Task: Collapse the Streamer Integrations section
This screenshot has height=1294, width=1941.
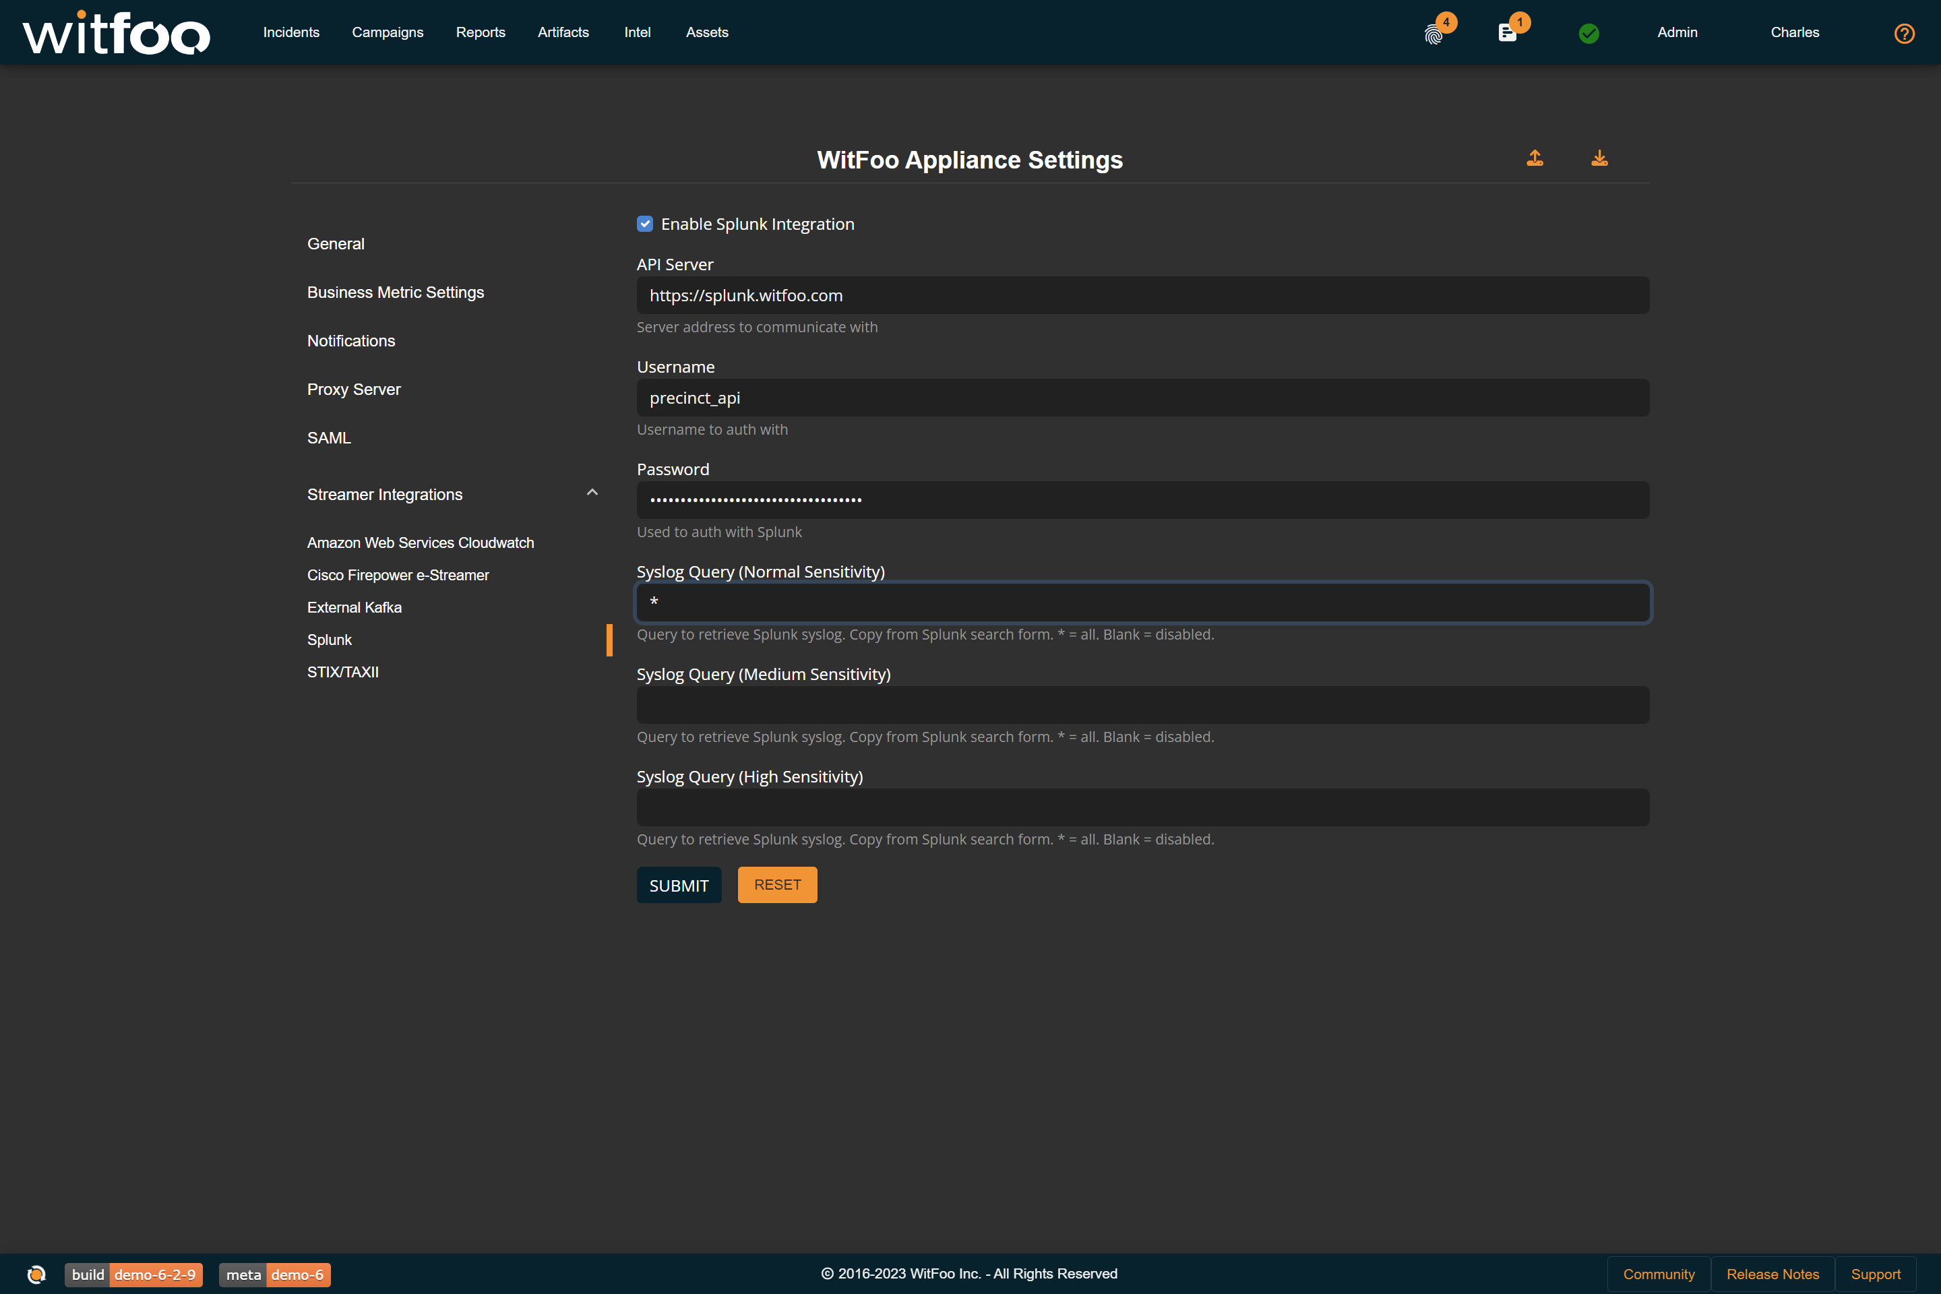Action: click(x=592, y=493)
